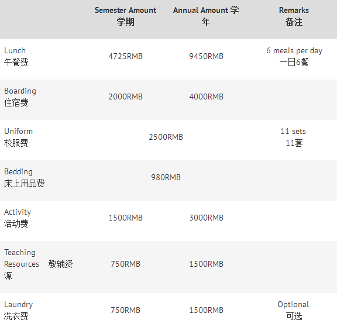Click the Remarks column header
This screenshot has width=337, height=327.
[x=294, y=16]
